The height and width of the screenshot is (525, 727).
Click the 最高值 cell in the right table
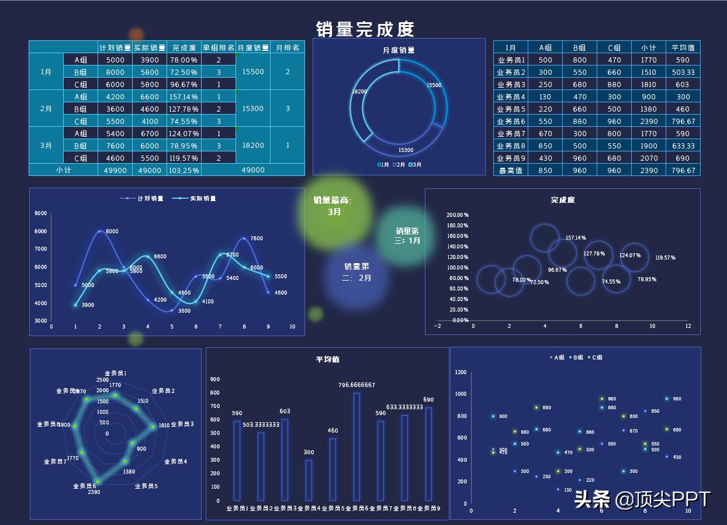tap(512, 170)
